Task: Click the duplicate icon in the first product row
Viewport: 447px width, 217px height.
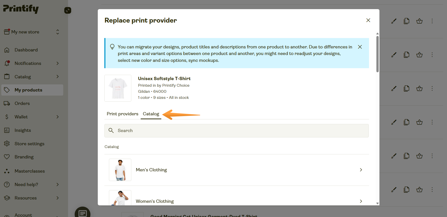Action: [x=407, y=21]
